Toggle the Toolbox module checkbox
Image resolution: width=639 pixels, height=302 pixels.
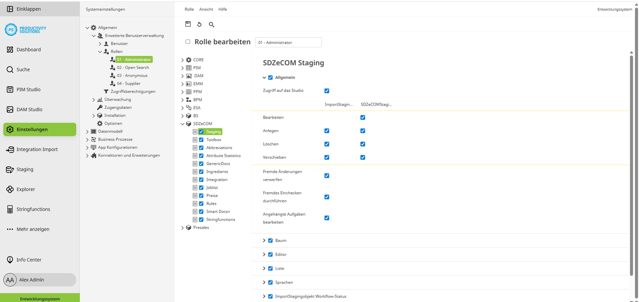coord(201,139)
